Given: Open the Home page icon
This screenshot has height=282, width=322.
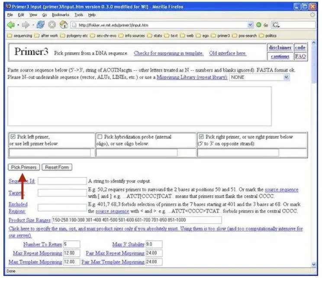Looking at the screenshot, I should pyautogui.click(x=64, y=25).
